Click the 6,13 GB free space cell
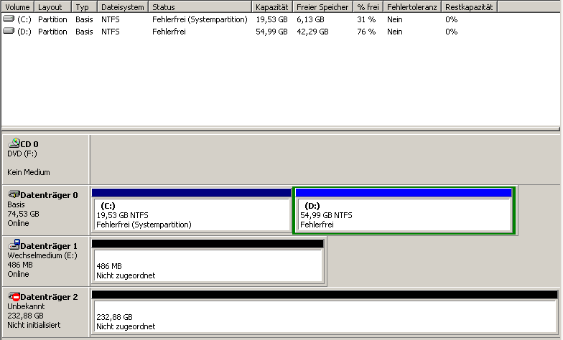This screenshot has width=563, height=340. (310, 19)
